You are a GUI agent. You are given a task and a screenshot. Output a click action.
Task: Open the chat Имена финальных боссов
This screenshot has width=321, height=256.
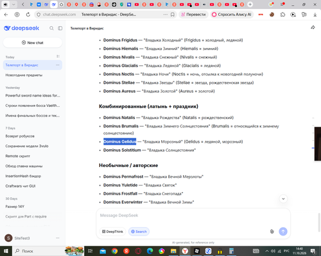[x=33, y=116]
